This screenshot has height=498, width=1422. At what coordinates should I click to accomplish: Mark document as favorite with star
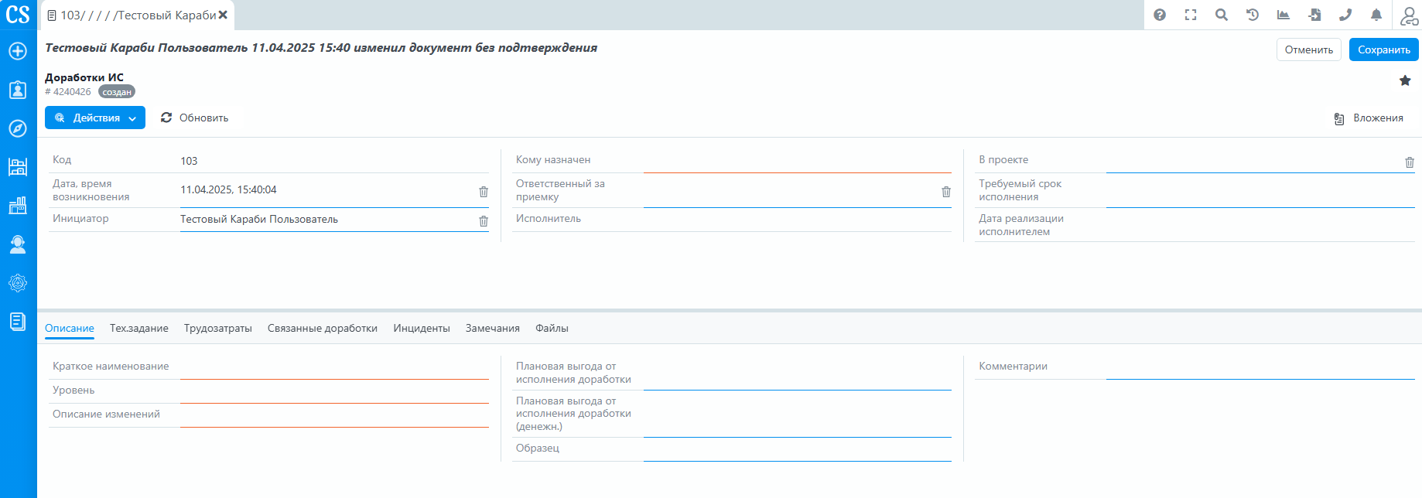[x=1405, y=80]
